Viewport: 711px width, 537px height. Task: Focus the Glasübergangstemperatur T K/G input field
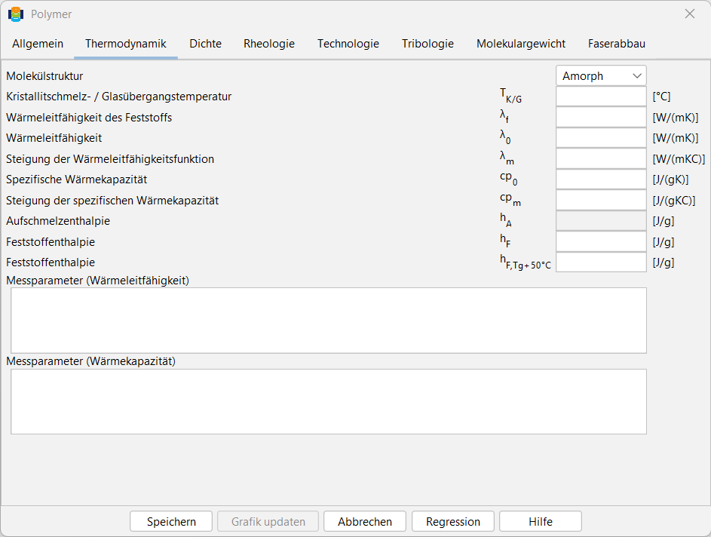tap(601, 96)
